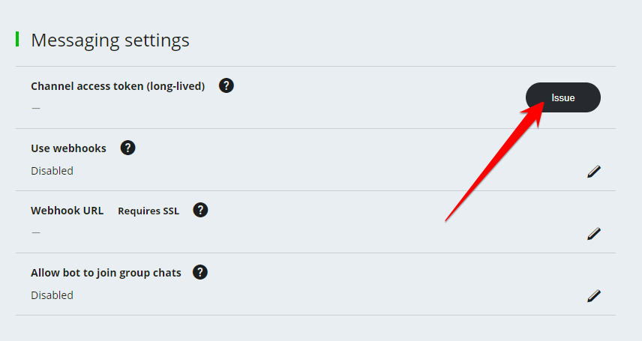Edit the Use webhooks setting with the pencil

click(x=594, y=172)
